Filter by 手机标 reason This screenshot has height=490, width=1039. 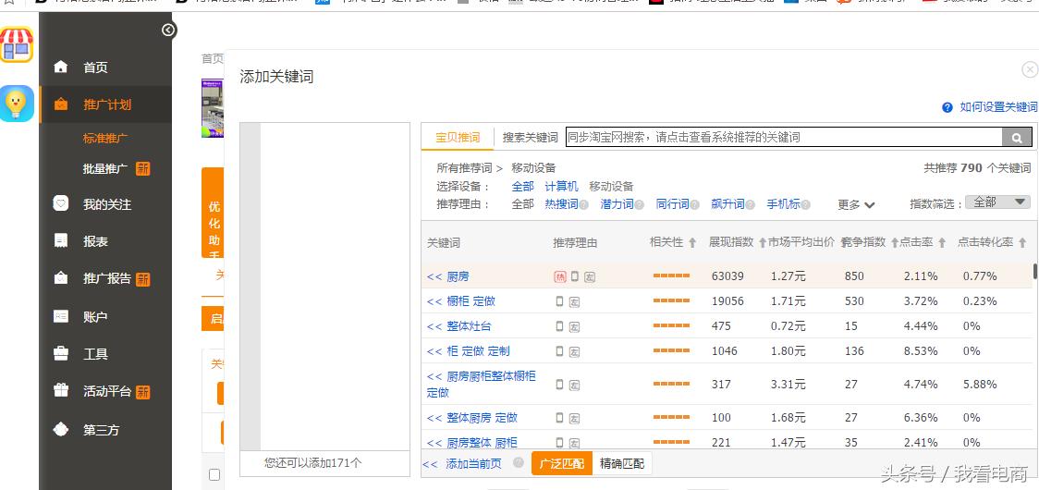783,204
